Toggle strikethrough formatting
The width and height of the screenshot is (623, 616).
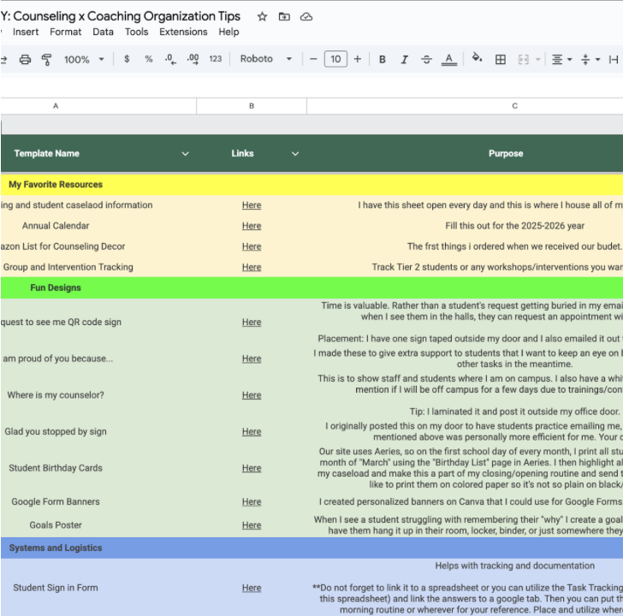[x=427, y=60]
